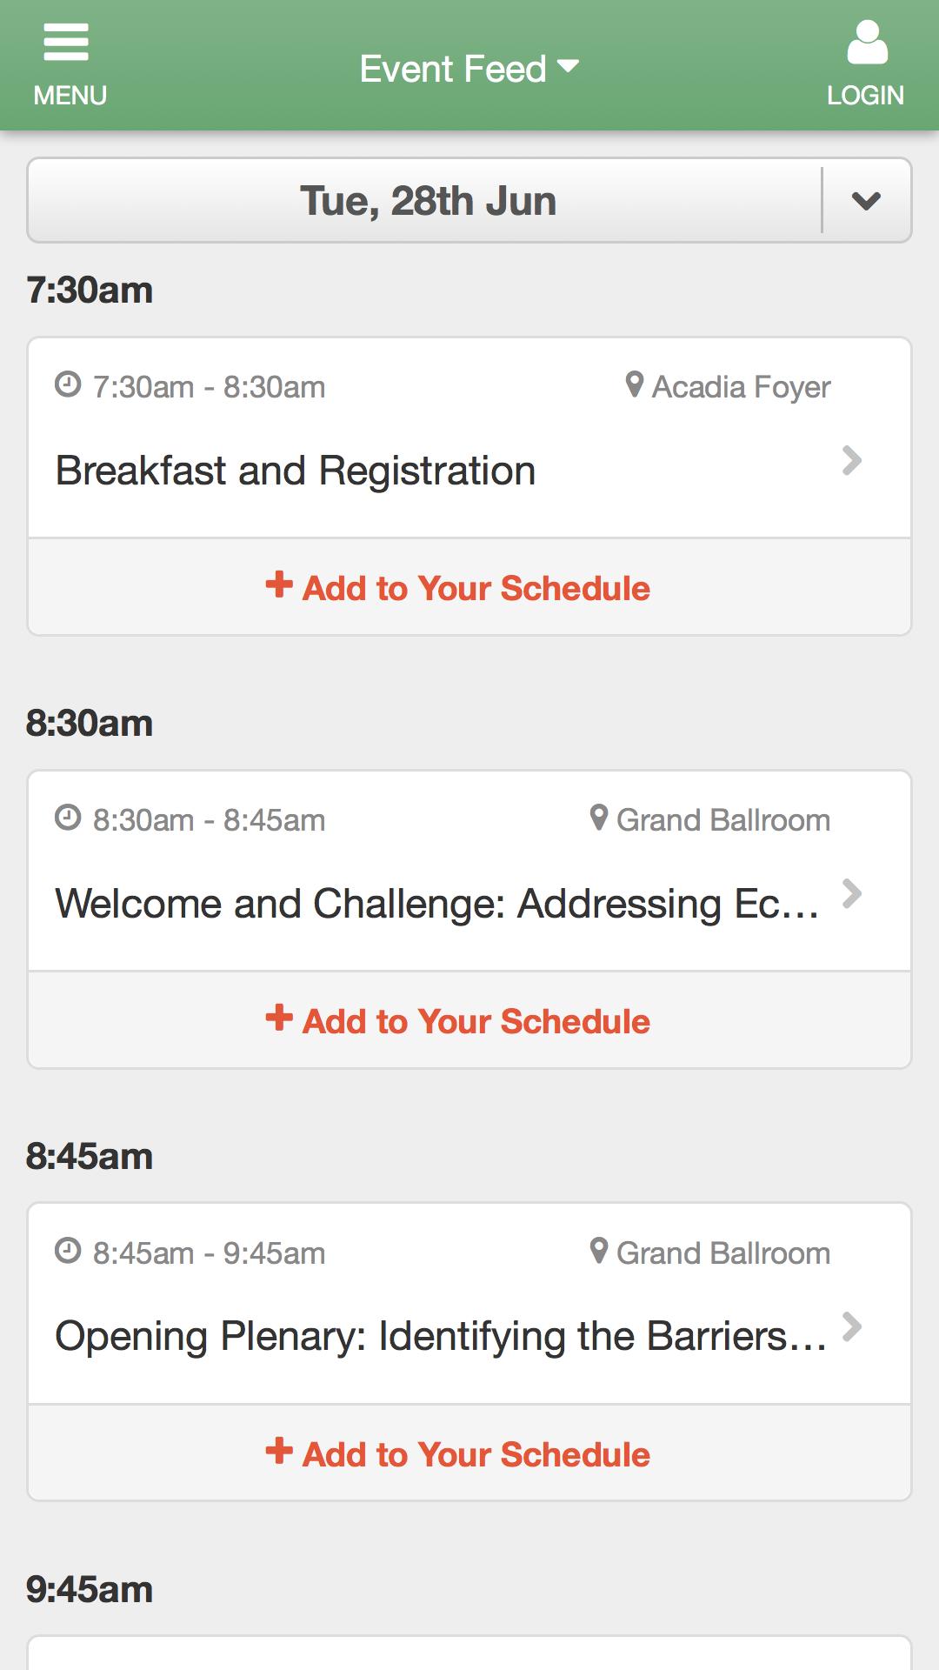The height and width of the screenshot is (1670, 939).
Task: Click the clock icon beside 8:45am - 9:45am
Action: pyautogui.click(x=68, y=1250)
